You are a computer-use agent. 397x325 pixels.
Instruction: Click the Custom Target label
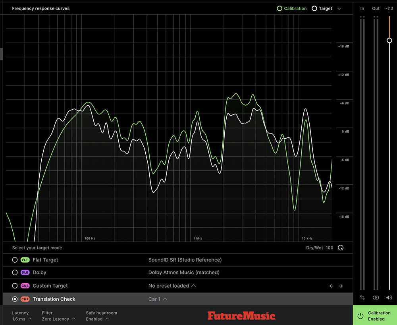coord(50,286)
